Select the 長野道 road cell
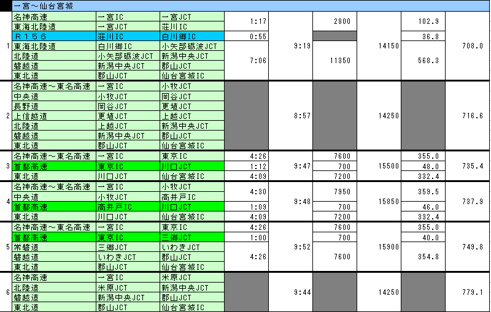 click(54, 106)
